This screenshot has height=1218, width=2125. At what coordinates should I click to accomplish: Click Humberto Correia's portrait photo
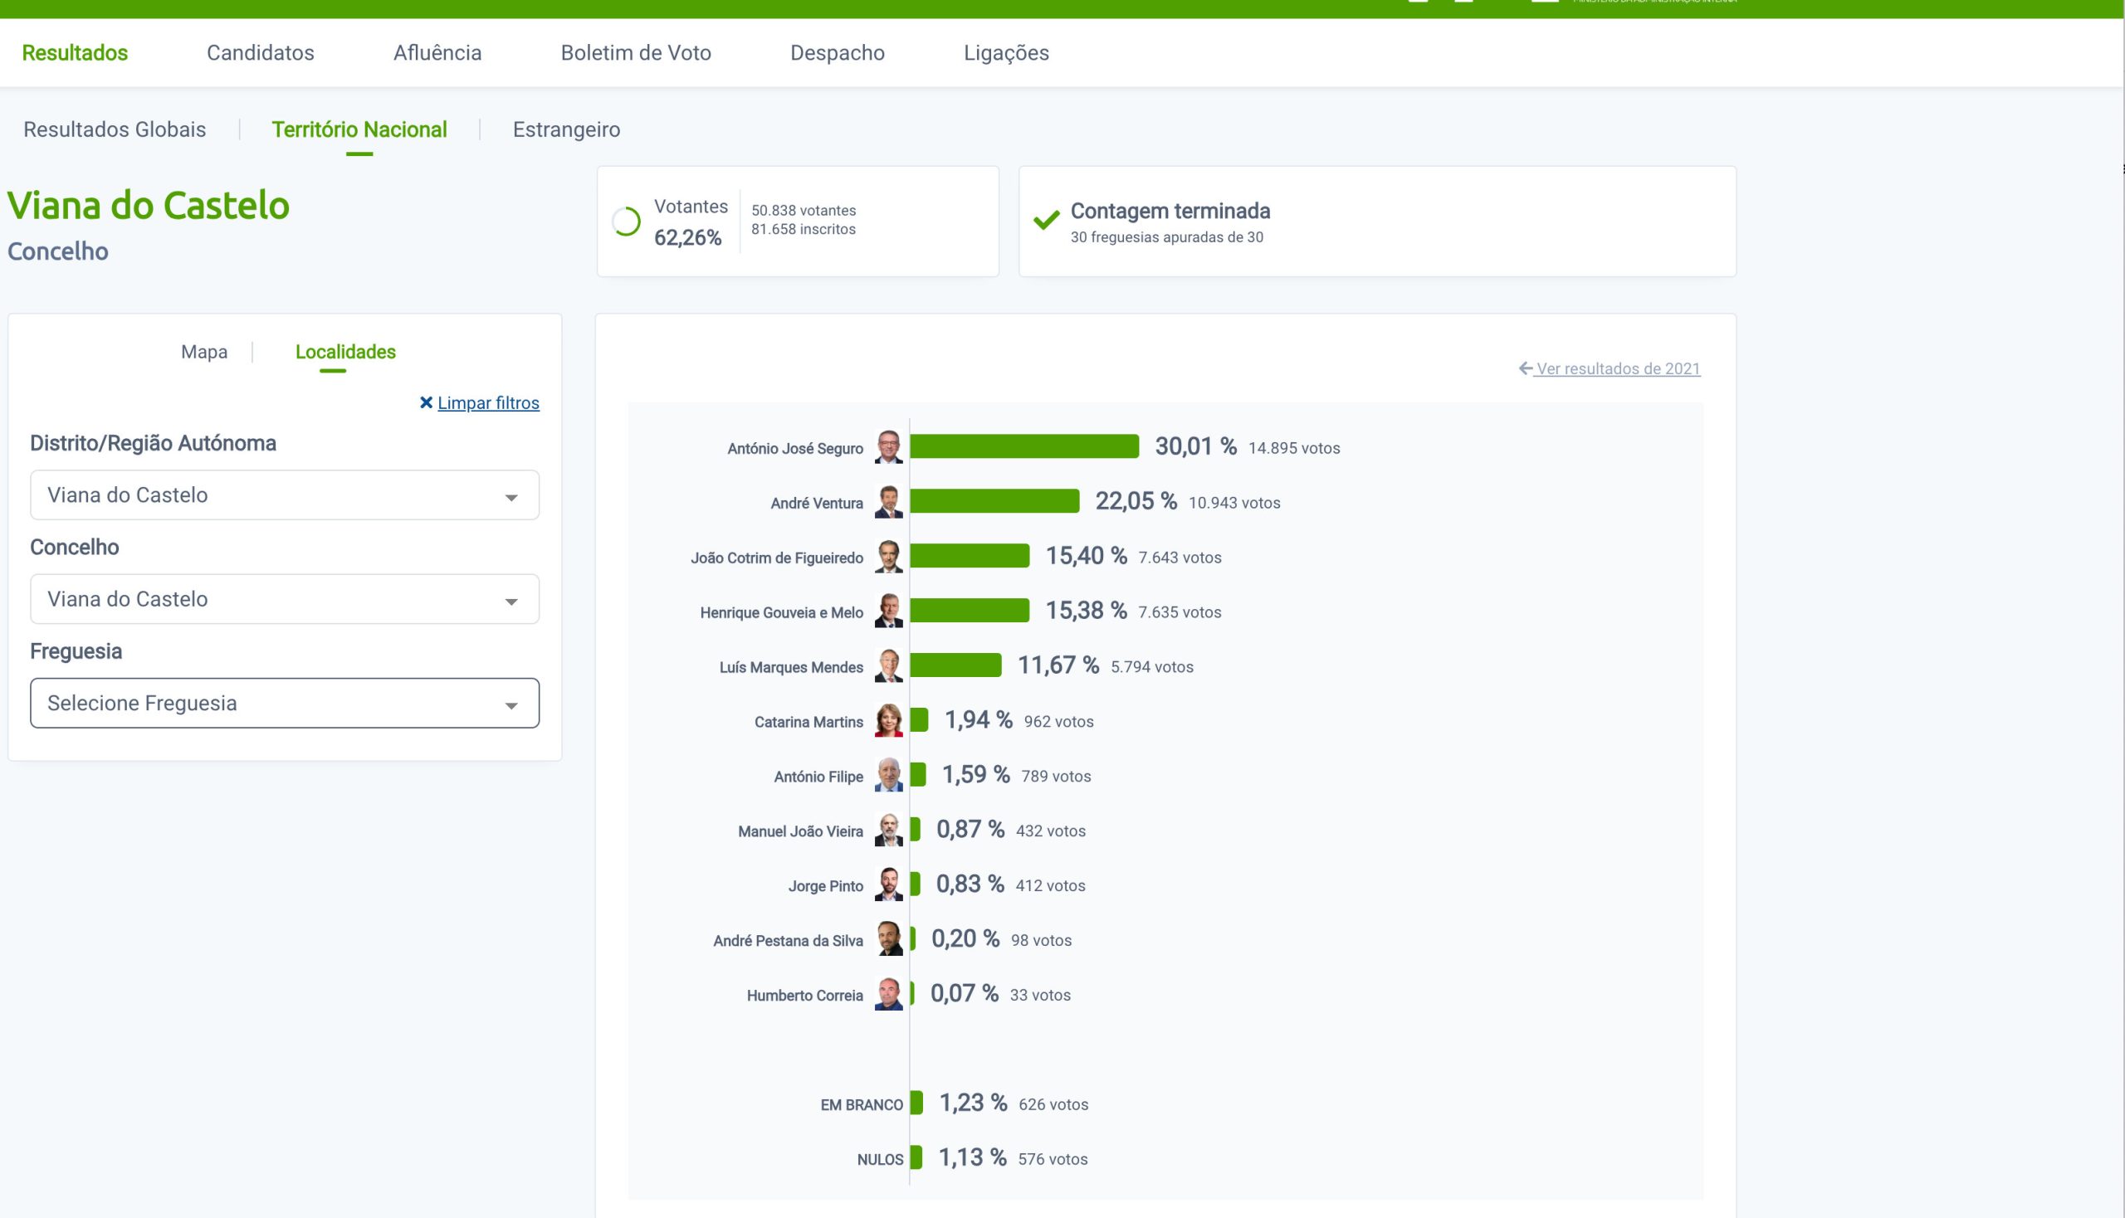click(x=889, y=995)
